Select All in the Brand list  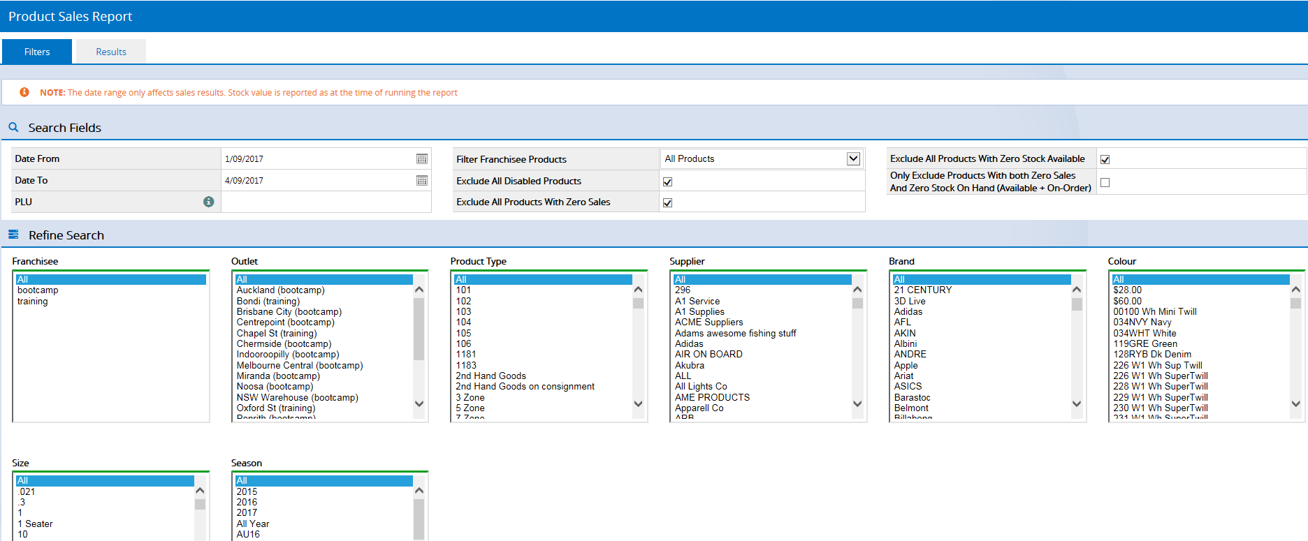[982, 279]
